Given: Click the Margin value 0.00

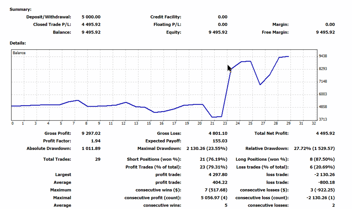Looking at the screenshot, I should click(x=330, y=24).
